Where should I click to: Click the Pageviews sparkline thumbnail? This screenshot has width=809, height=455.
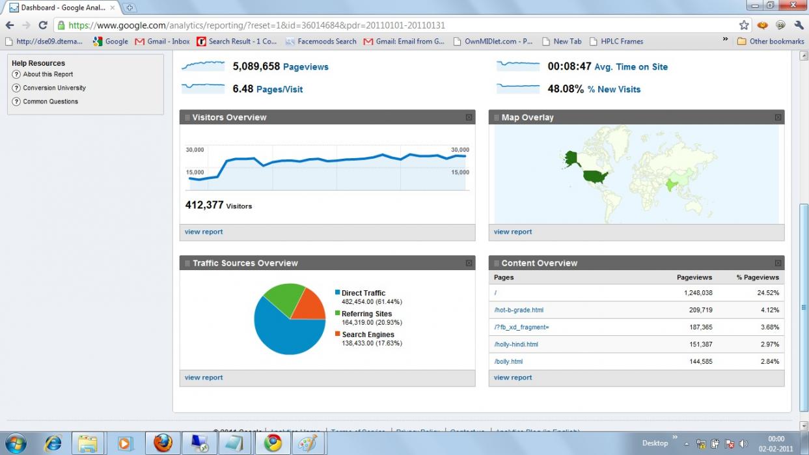[203, 66]
